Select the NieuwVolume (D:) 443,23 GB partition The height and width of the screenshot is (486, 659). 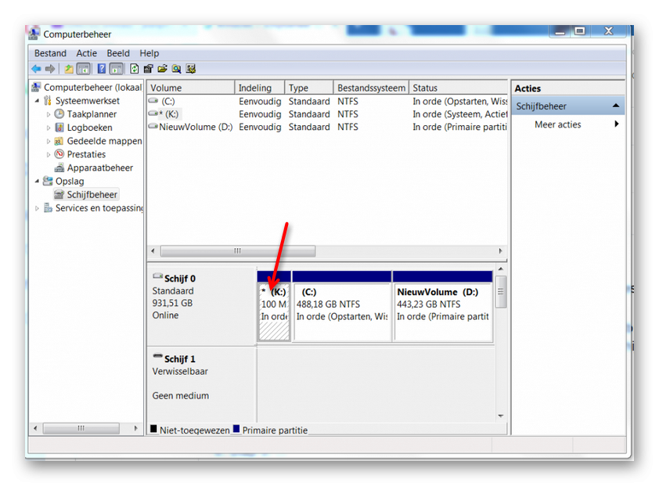coord(442,311)
